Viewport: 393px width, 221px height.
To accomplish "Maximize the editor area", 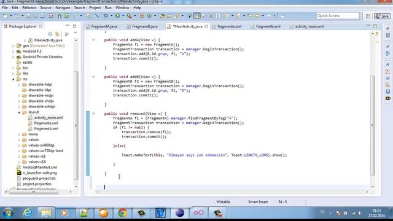I will tap(375, 26).
